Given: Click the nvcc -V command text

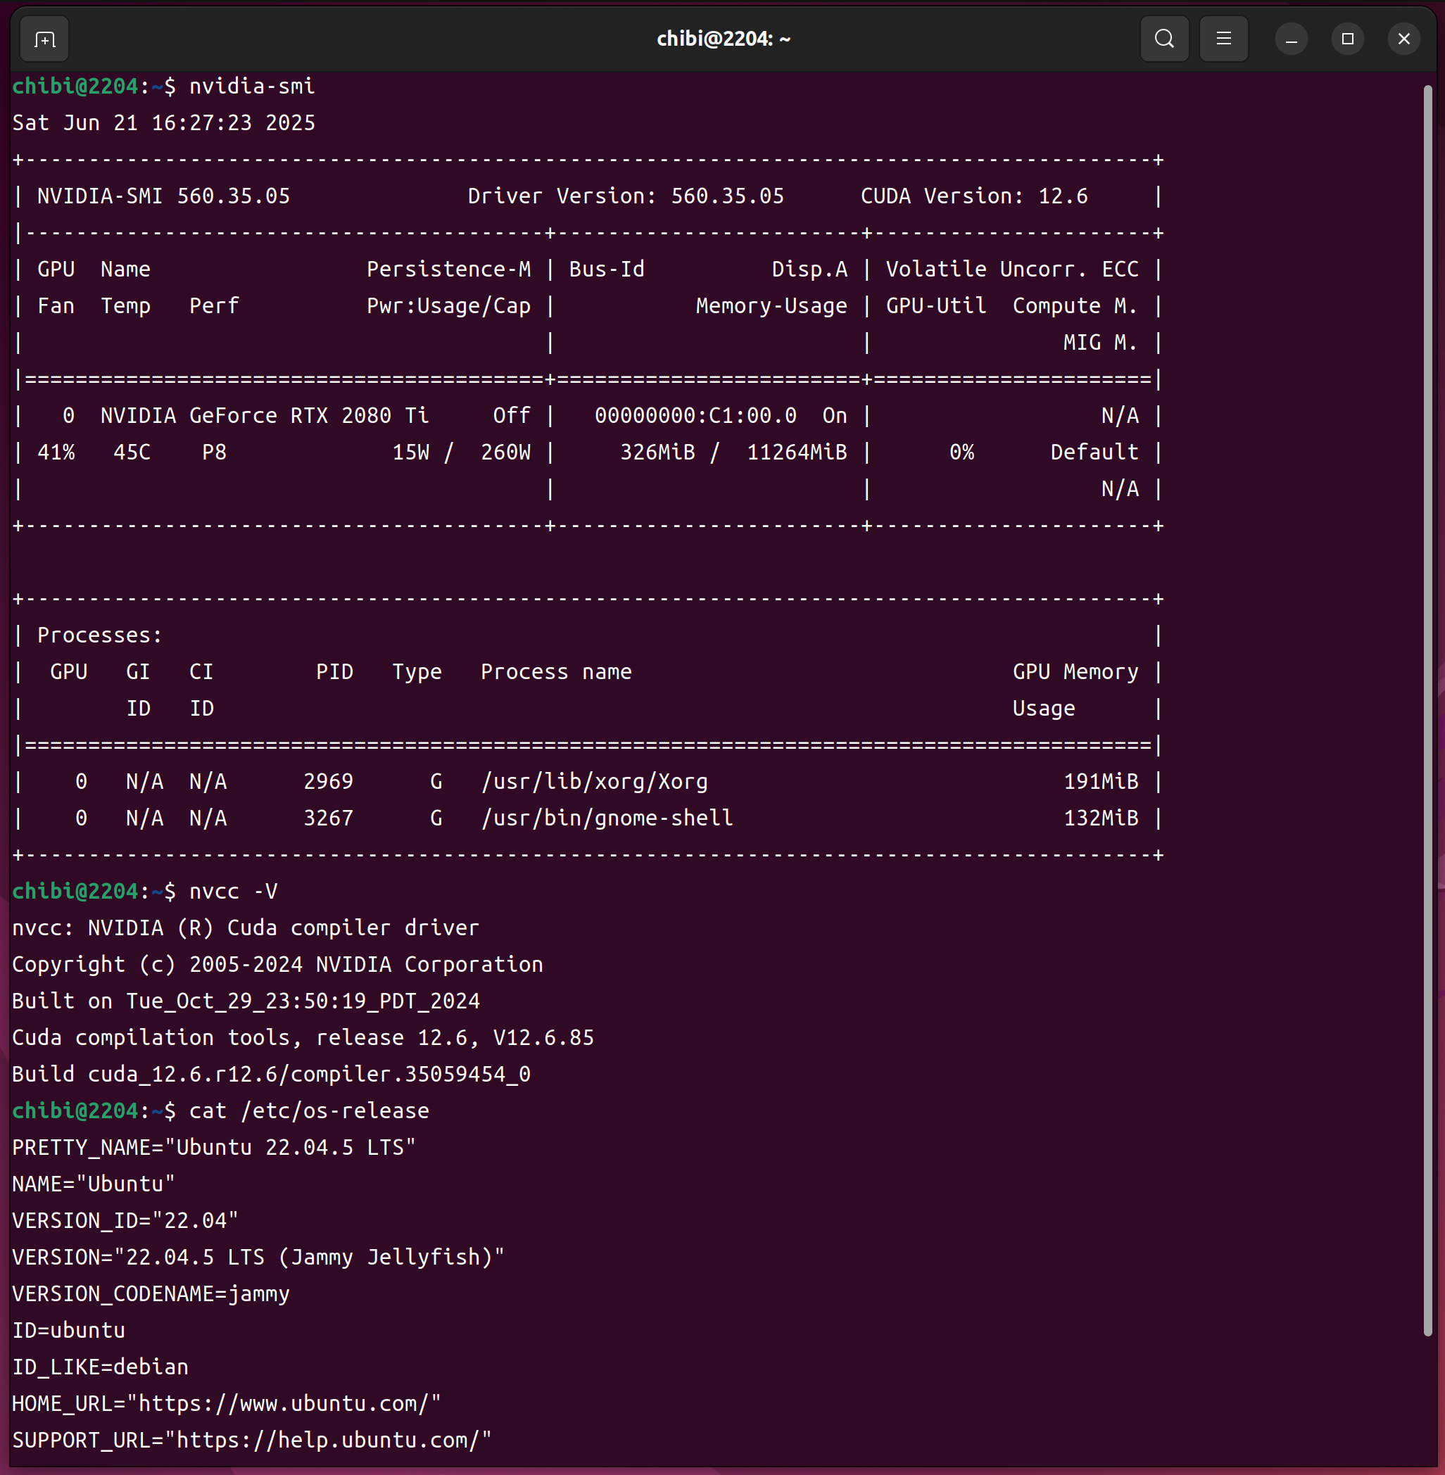Looking at the screenshot, I should pyautogui.click(x=233, y=892).
